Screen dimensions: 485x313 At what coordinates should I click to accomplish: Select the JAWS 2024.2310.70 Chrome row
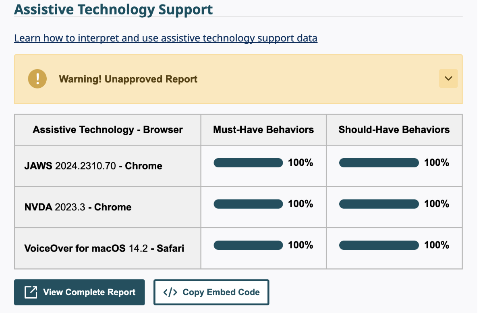coord(107,166)
